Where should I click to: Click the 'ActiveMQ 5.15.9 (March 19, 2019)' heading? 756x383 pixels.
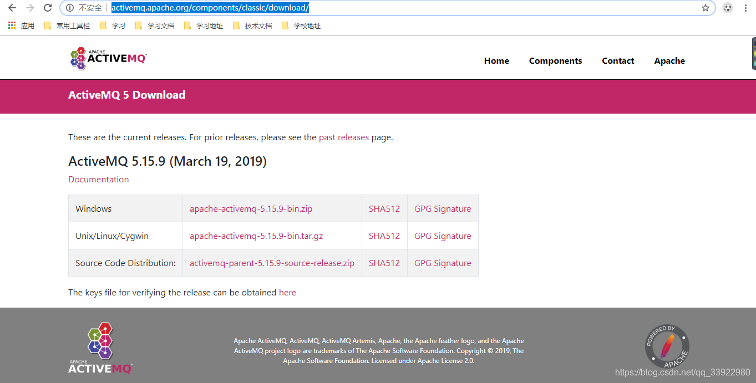(168, 162)
